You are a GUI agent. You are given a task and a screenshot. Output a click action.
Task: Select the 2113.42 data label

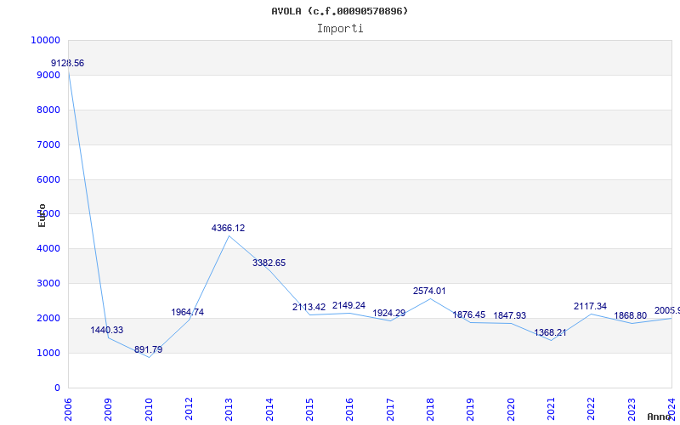[x=309, y=307]
